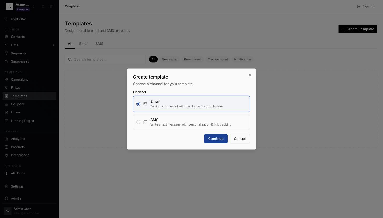Filter by Newsletter category chip

click(170, 59)
